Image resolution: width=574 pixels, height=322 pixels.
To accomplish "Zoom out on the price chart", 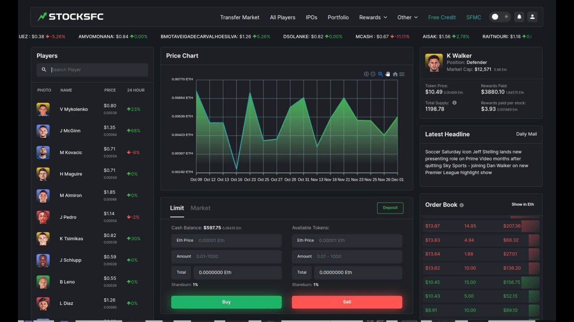I will (x=373, y=74).
